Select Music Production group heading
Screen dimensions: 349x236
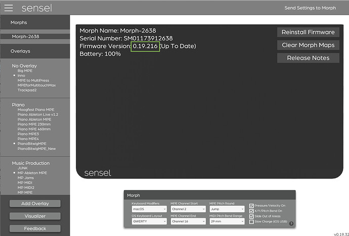31,163
